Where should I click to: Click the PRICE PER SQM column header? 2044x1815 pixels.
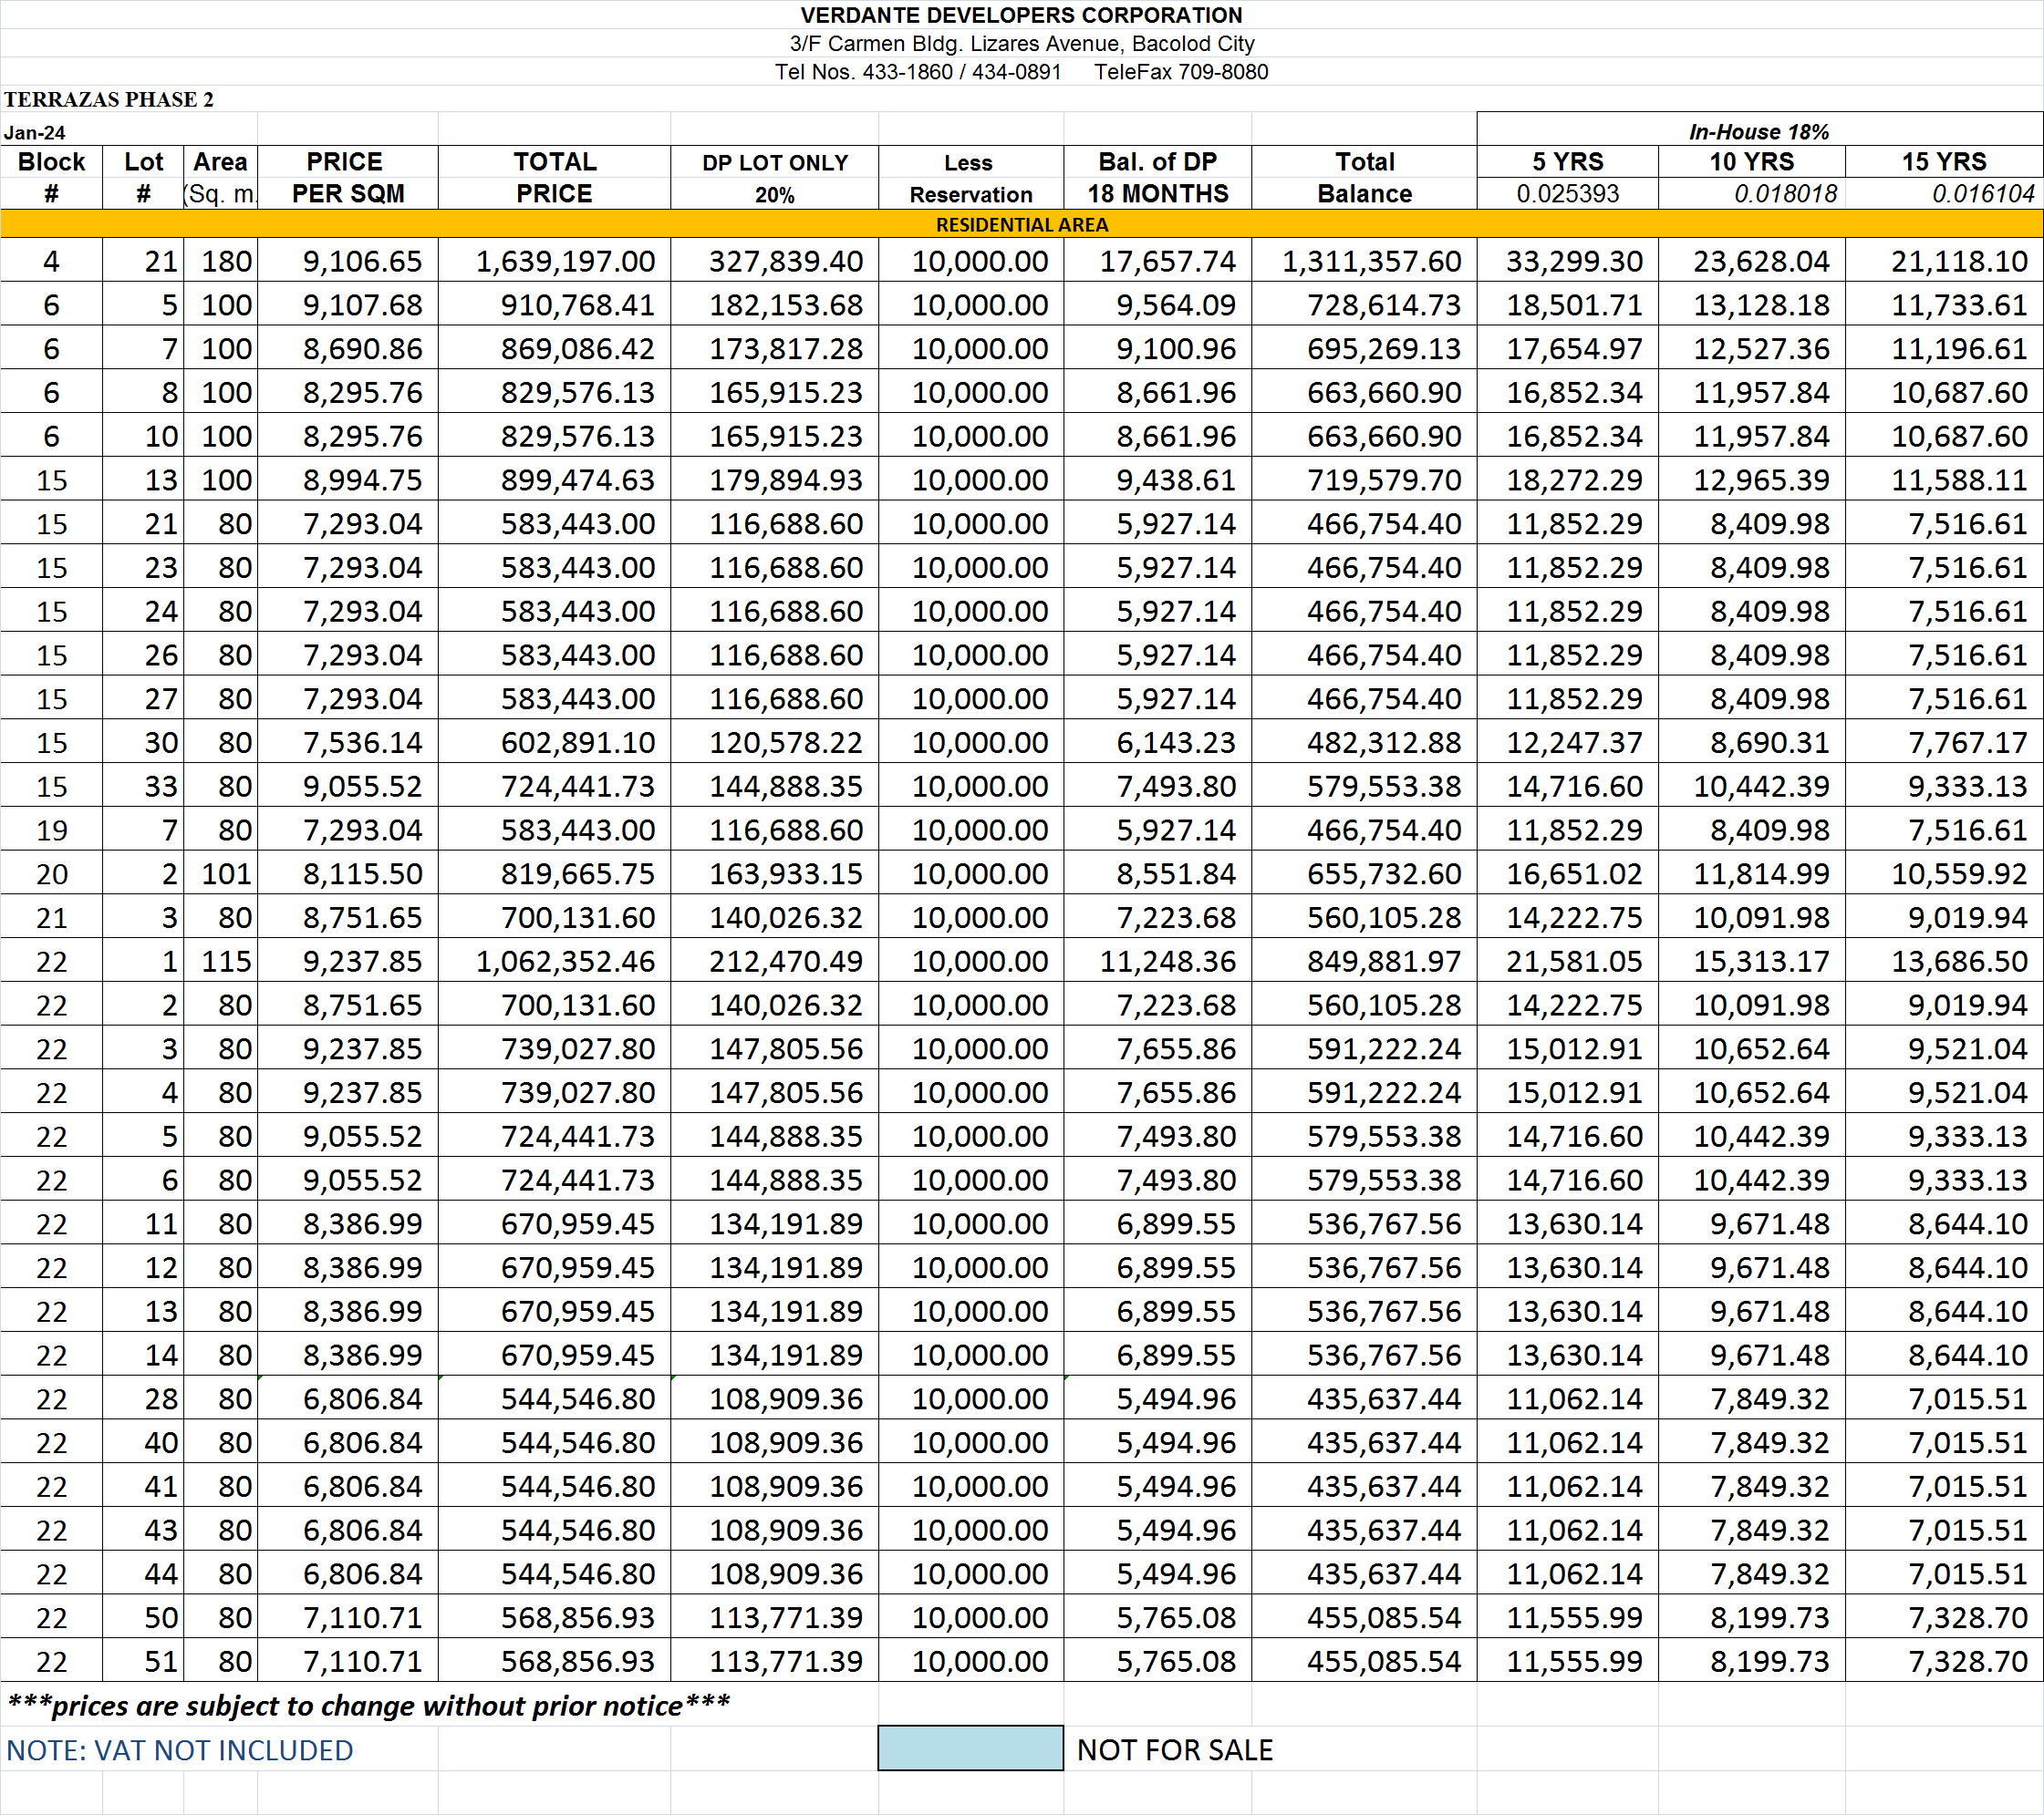[347, 177]
